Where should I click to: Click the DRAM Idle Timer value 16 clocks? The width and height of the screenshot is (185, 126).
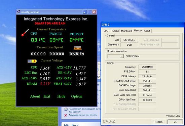click(147, 100)
